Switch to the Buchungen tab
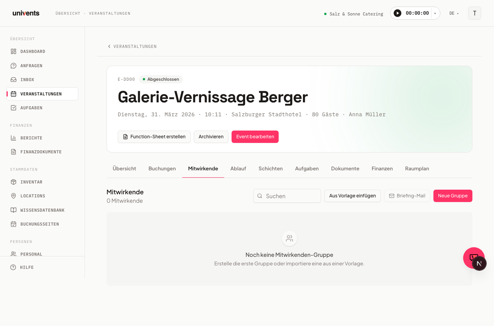This screenshot has height=326, width=494. coord(162,169)
